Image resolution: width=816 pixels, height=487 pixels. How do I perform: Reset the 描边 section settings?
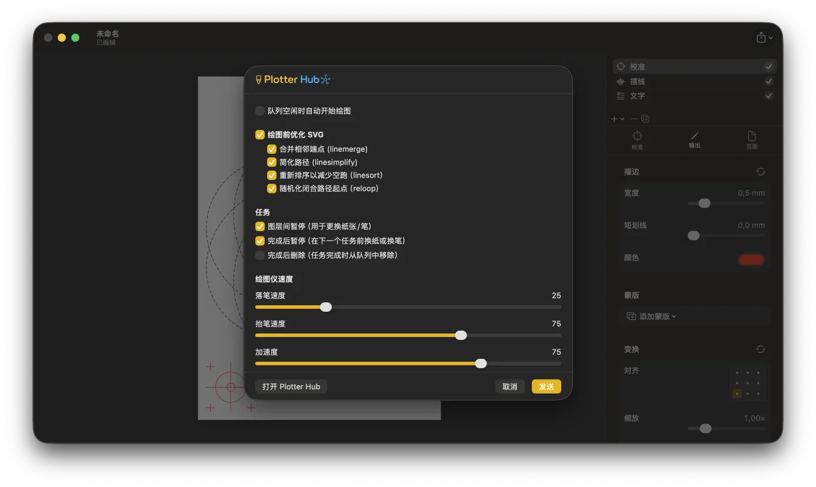tap(761, 172)
